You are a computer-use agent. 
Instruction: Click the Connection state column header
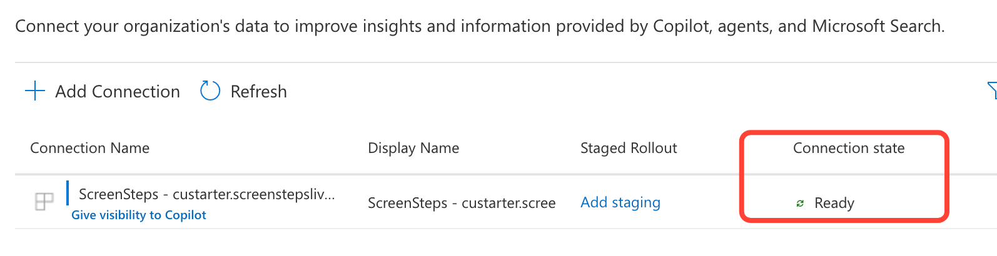pyautogui.click(x=848, y=148)
